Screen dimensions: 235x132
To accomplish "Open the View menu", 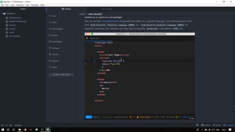I will click(12, 5).
